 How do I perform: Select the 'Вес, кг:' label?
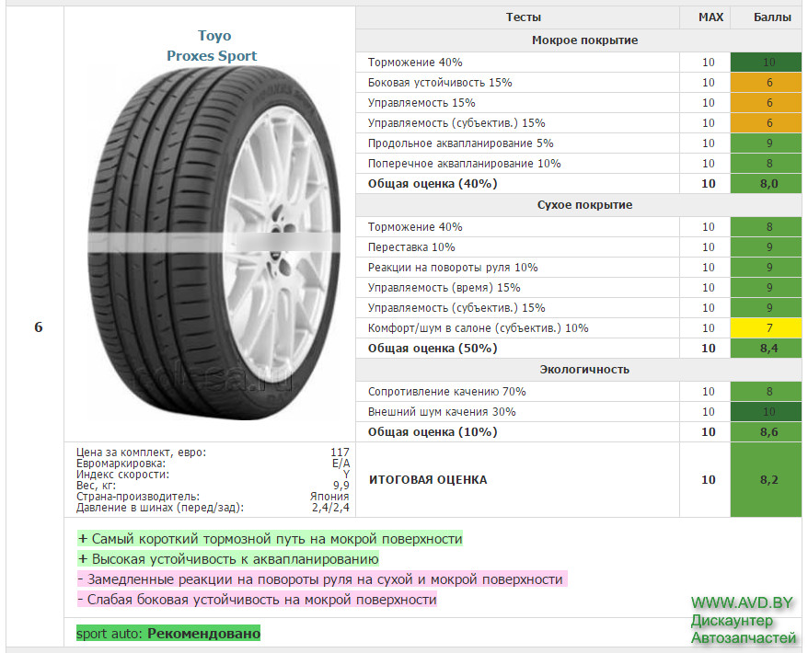point(96,486)
